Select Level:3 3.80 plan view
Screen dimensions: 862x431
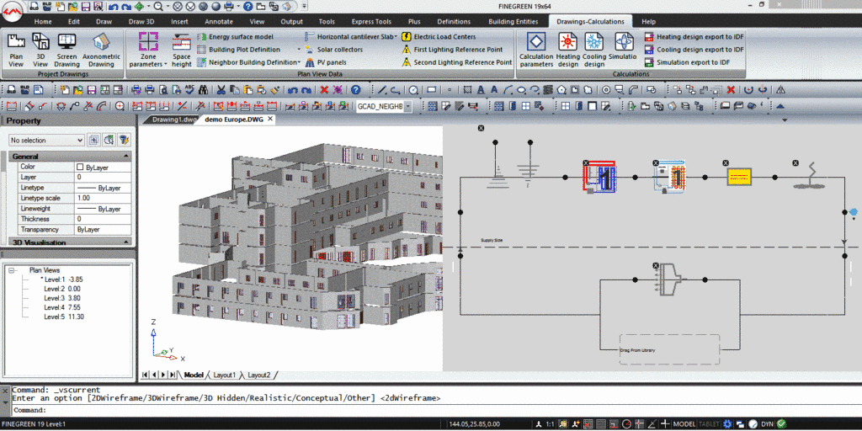coord(62,298)
